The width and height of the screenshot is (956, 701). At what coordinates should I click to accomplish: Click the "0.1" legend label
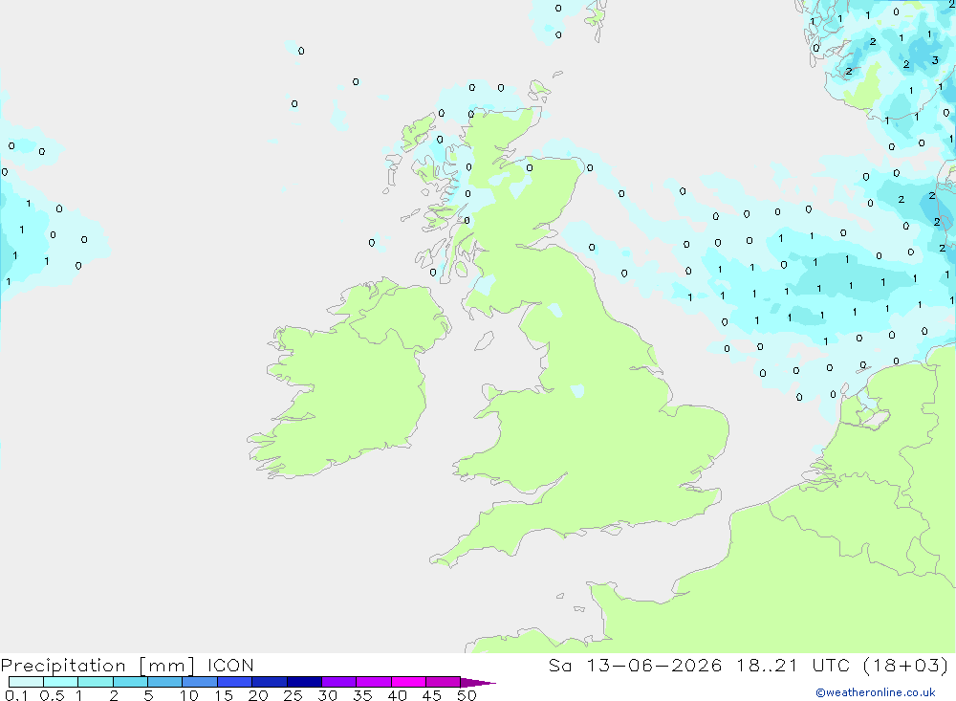pyautogui.click(x=16, y=695)
